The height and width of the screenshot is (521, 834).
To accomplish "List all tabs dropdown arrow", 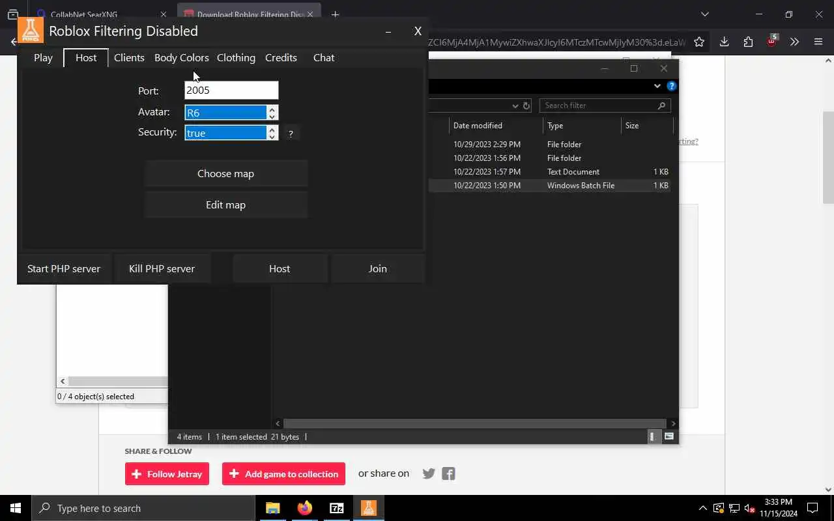I will pos(704,14).
